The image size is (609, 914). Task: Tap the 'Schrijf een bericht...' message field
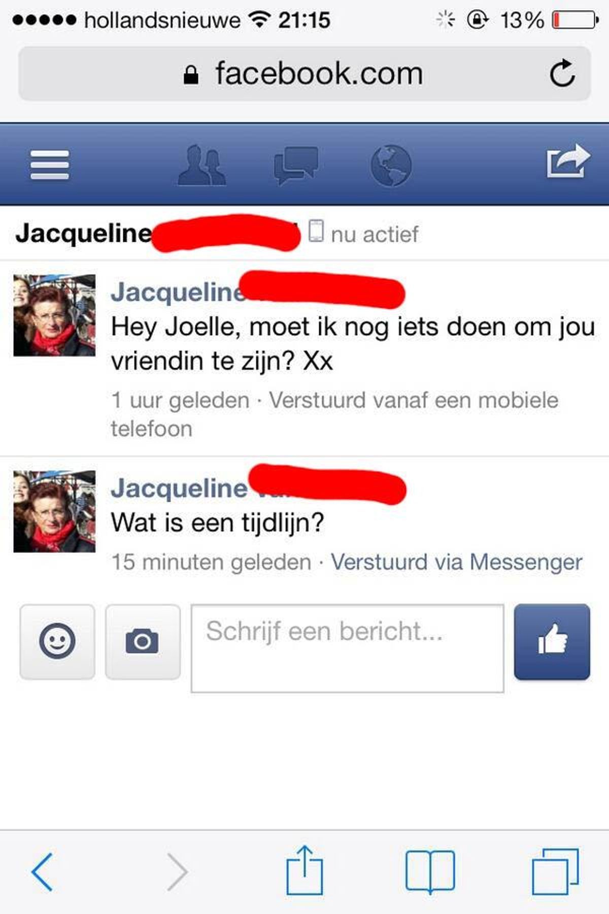click(x=348, y=648)
